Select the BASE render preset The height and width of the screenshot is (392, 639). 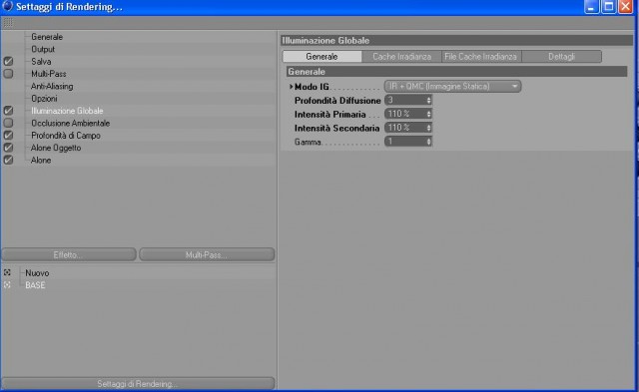click(x=35, y=285)
